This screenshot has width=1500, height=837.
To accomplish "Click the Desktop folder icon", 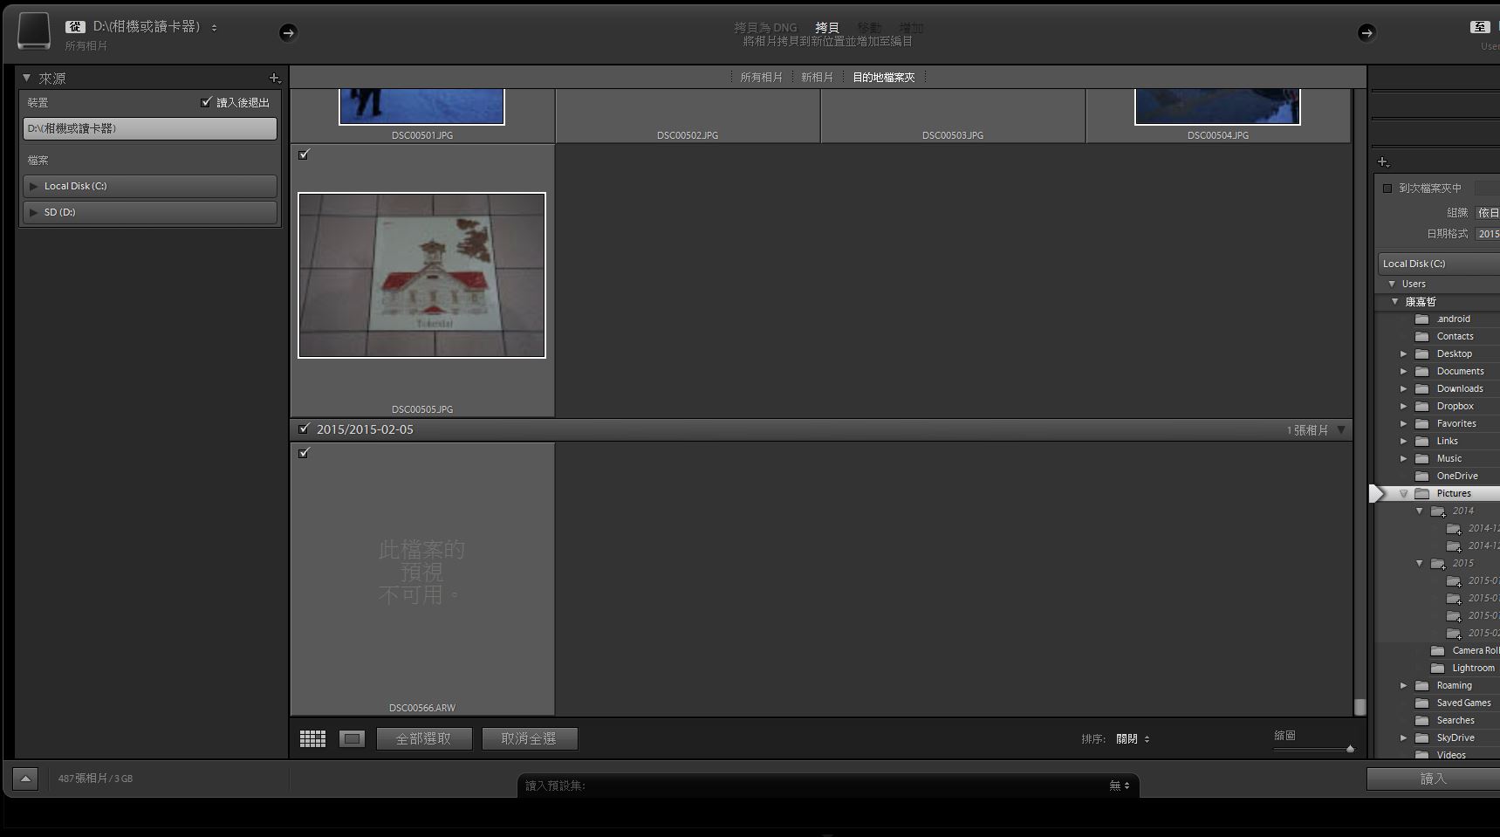I will [1422, 353].
